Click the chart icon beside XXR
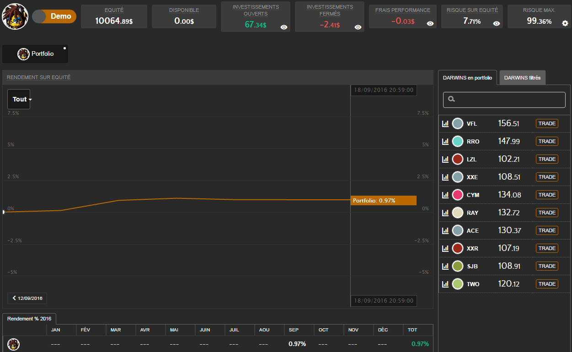The height and width of the screenshot is (352, 572). click(x=445, y=248)
